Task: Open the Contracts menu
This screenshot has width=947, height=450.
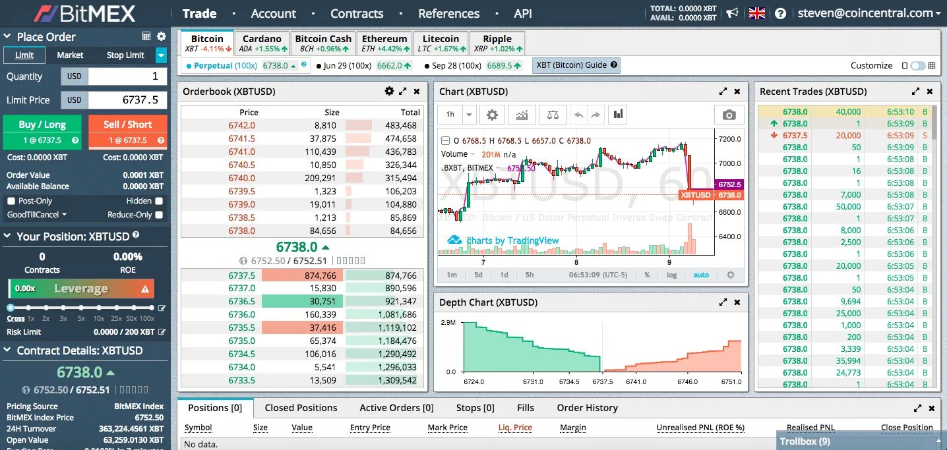Action: click(x=357, y=13)
